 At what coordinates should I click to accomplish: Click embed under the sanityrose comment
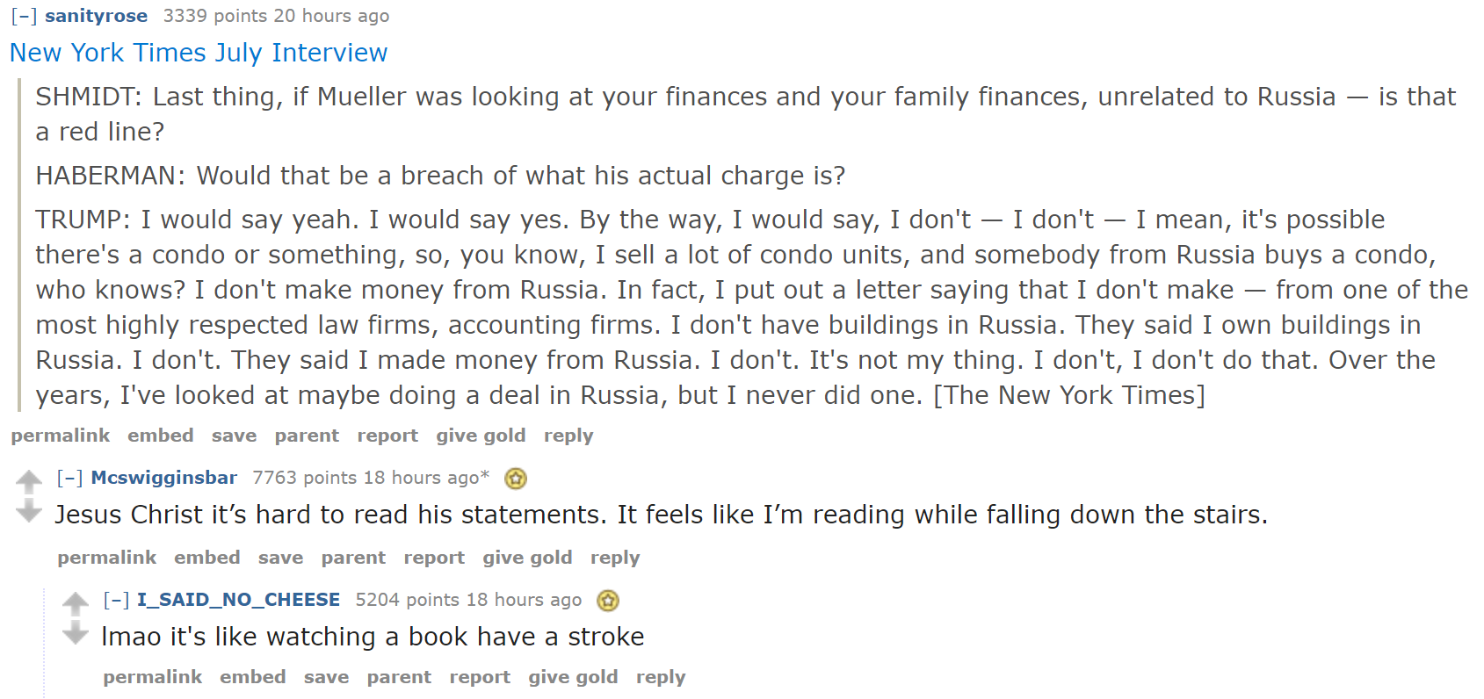point(161,436)
